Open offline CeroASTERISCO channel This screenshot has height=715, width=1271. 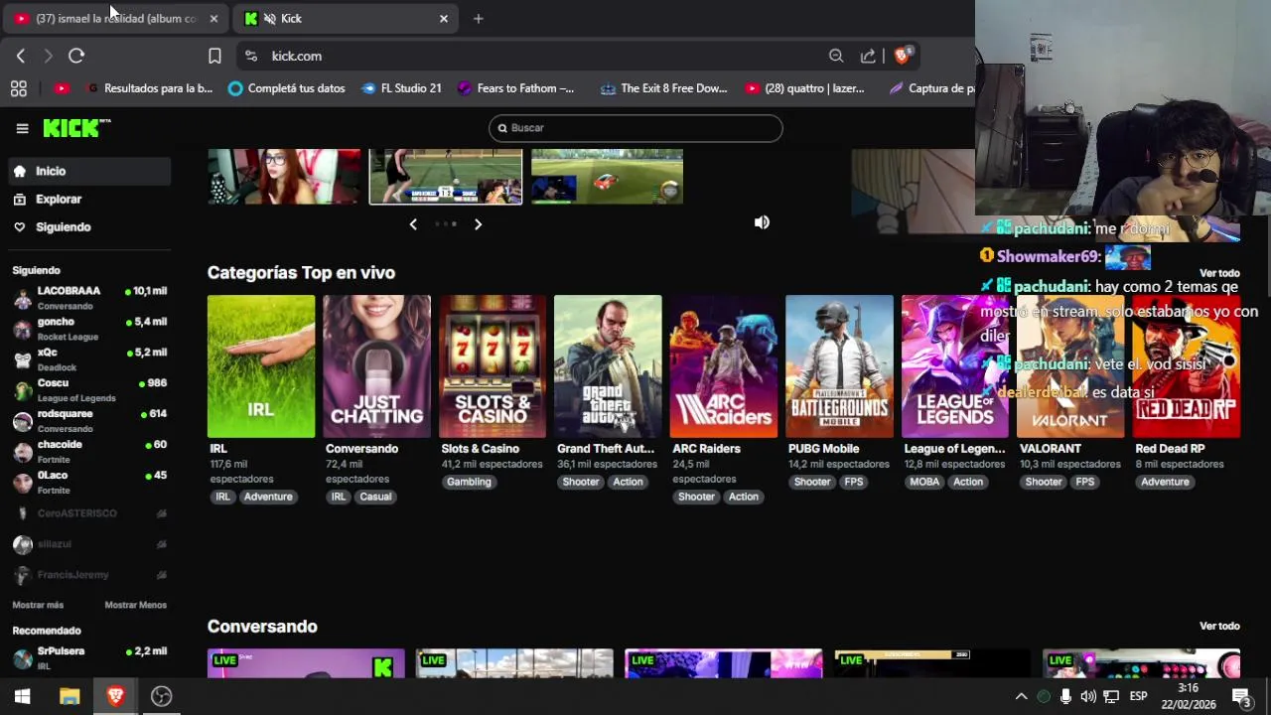pos(89,513)
